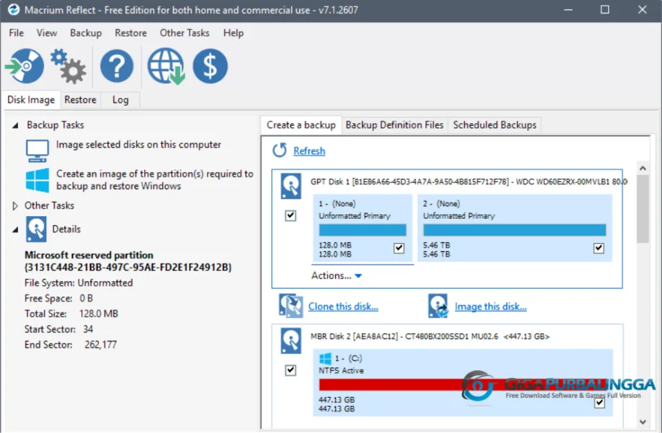Click the monitor icon for imaging selected disks

37,151
